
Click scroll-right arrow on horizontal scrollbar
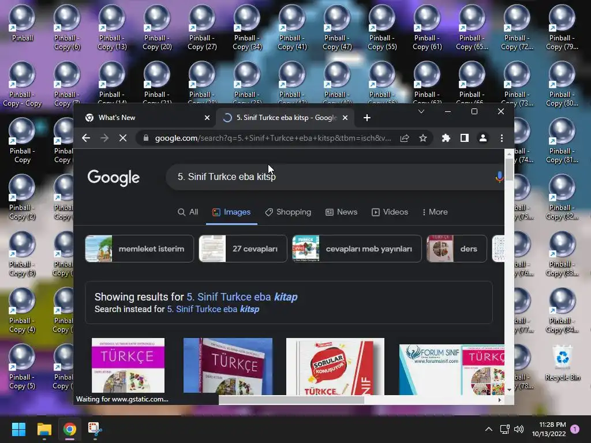[x=500, y=400]
